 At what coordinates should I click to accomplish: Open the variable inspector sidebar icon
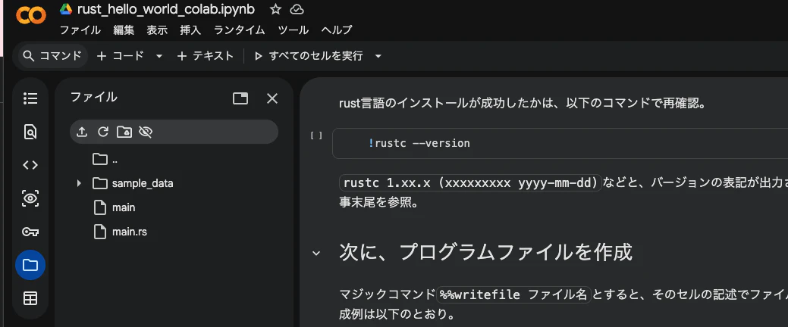click(x=30, y=198)
